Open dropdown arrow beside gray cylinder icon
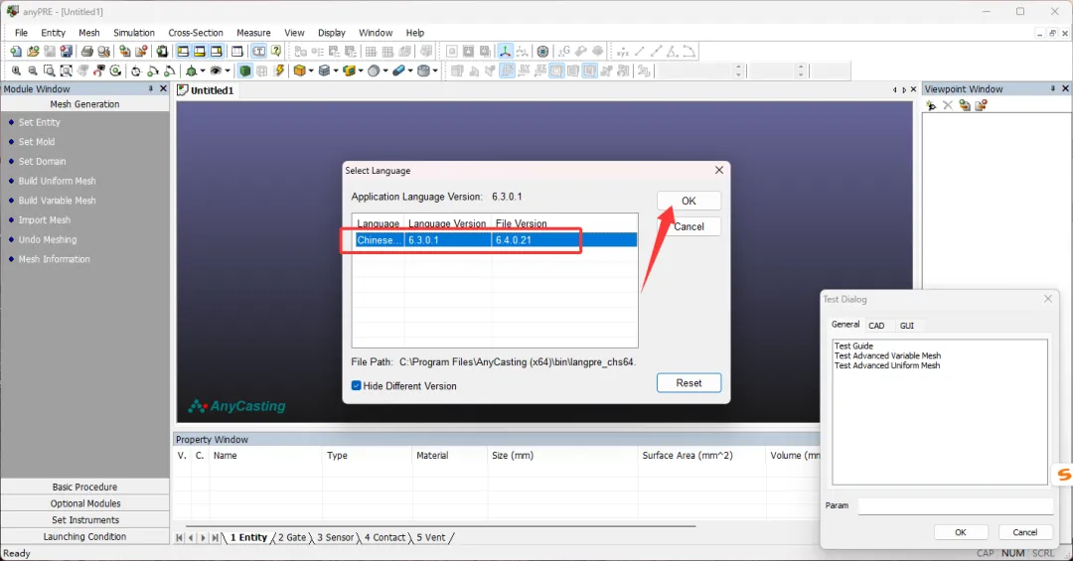The width and height of the screenshot is (1073, 561). (x=435, y=70)
